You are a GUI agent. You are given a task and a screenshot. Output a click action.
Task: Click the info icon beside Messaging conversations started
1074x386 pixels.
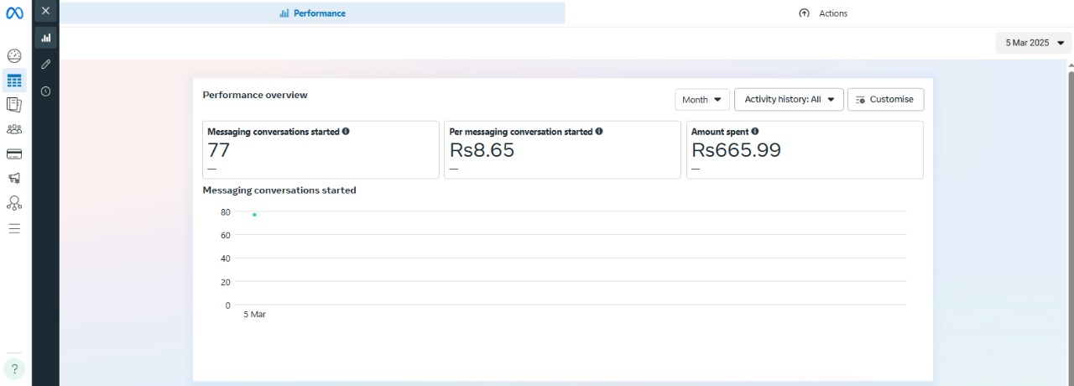coord(346,132)
